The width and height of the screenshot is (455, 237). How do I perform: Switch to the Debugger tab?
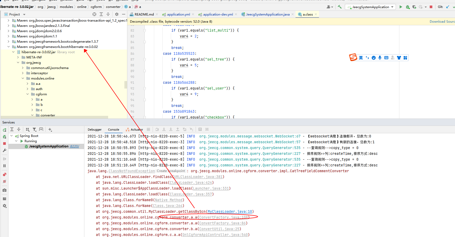coord(95,130)
